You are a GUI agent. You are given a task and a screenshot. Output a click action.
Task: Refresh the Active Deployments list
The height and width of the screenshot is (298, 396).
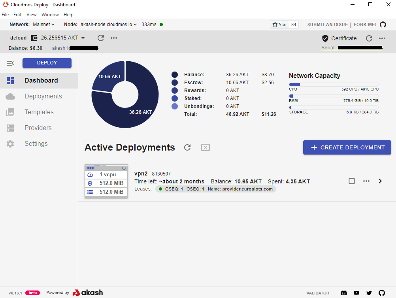(187, 147)
